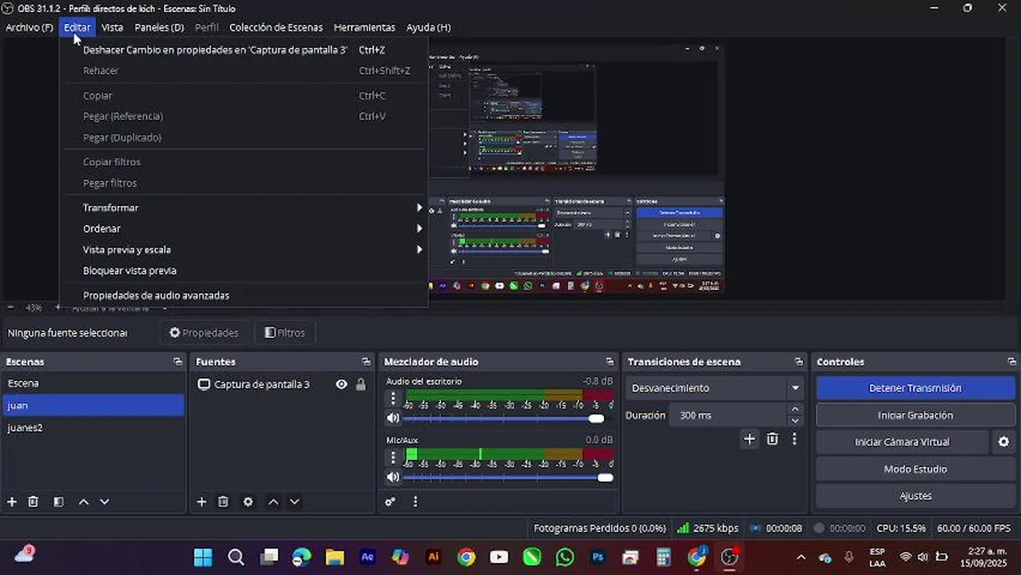Increase Duración value with up stepper arrow
Viewport: 1021px width, 575px height.
[x=794, y=410]
